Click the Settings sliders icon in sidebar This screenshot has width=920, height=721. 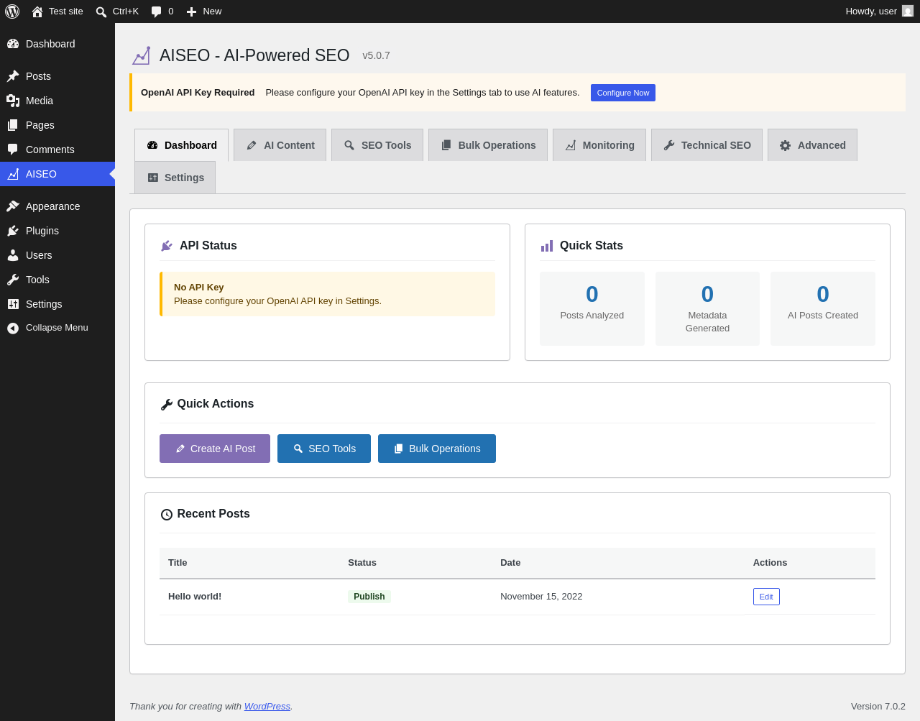[x=13, y=304]
